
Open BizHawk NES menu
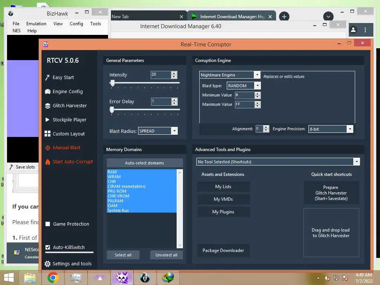pyautogui.click(x=16, y=30)
